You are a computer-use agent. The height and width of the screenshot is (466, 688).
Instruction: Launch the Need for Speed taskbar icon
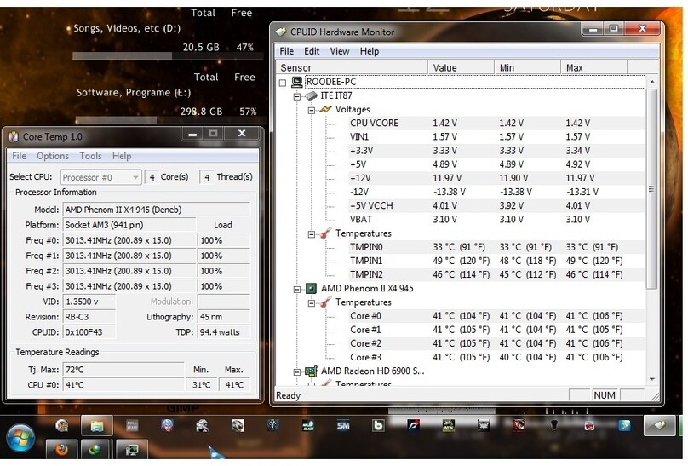(x=413, y=425)
